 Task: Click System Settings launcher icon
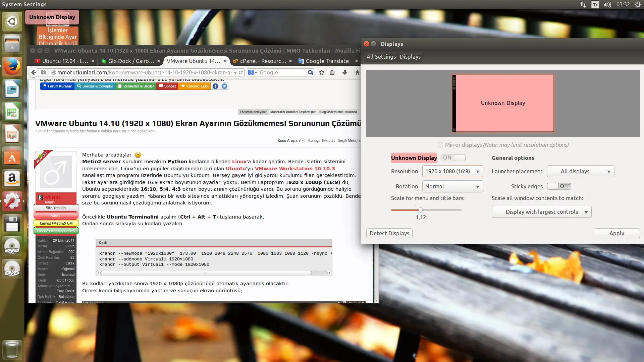click(x=12, y=201)
